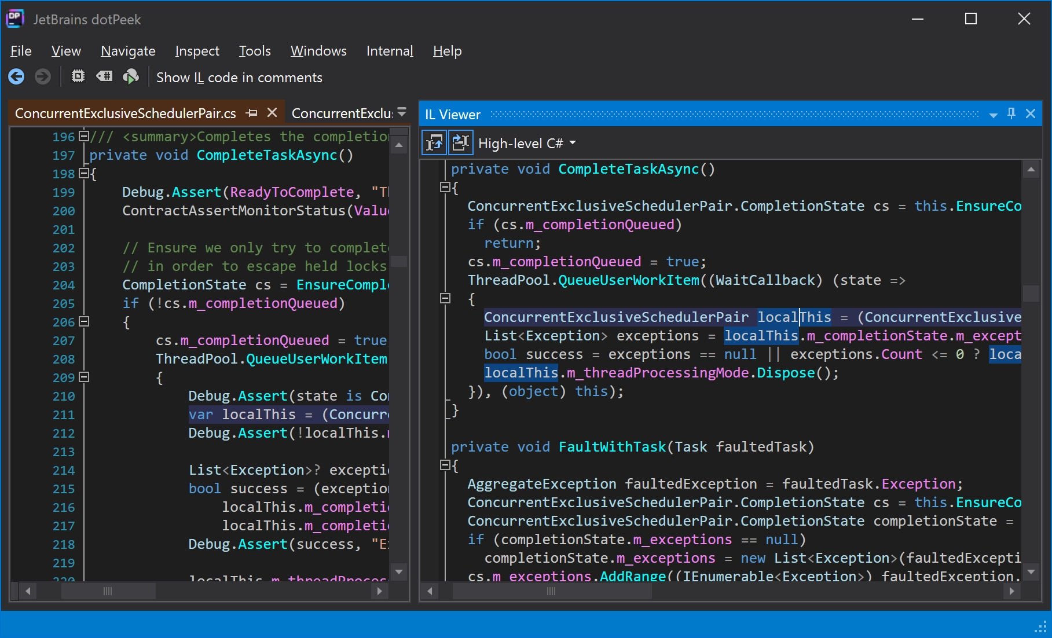This screenshot has height=638, width=1052.
Task: Click the source editor vertical scrollbar up arrow
Action: click(399, 145)
